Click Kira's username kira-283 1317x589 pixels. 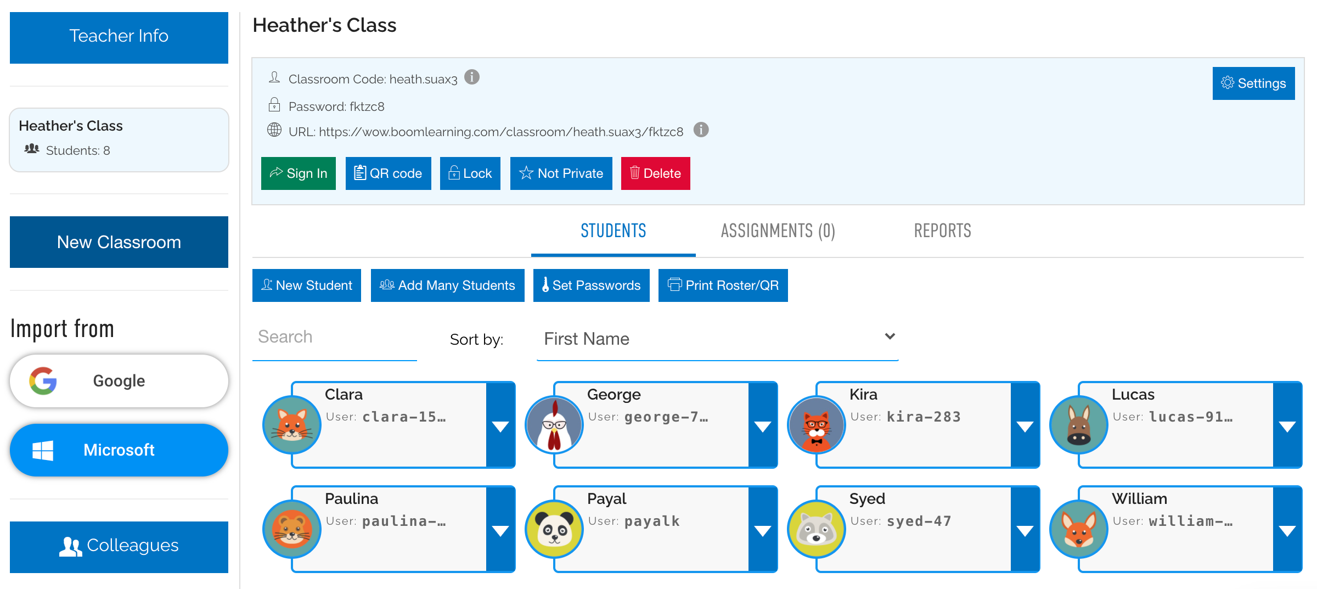(x=924, y=417)
